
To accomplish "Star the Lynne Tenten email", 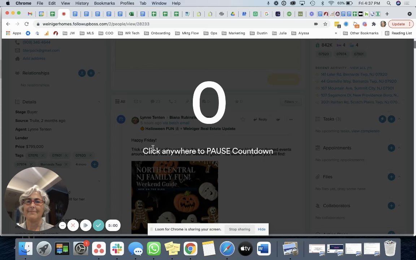I will [x=243, y=120].
